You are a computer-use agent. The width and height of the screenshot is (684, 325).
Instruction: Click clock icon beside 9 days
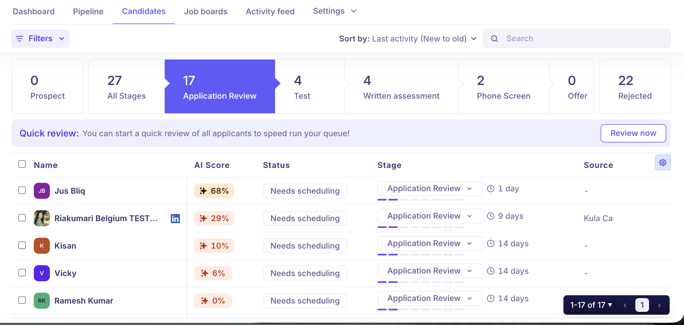coord(491,216)
